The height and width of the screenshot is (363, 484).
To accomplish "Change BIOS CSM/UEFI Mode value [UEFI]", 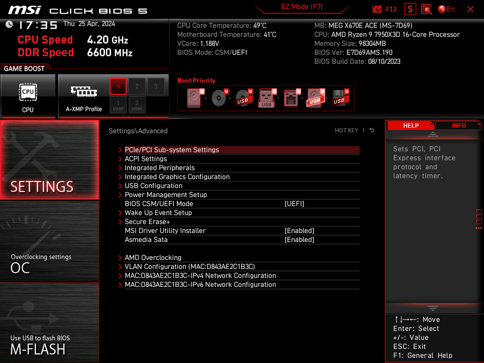I will 294,204.
